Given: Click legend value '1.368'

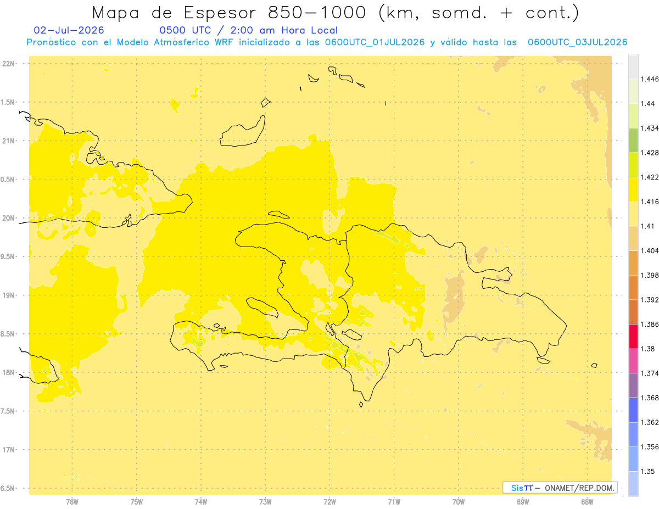Looking at the screenshot, I should (x=650, y=398).
